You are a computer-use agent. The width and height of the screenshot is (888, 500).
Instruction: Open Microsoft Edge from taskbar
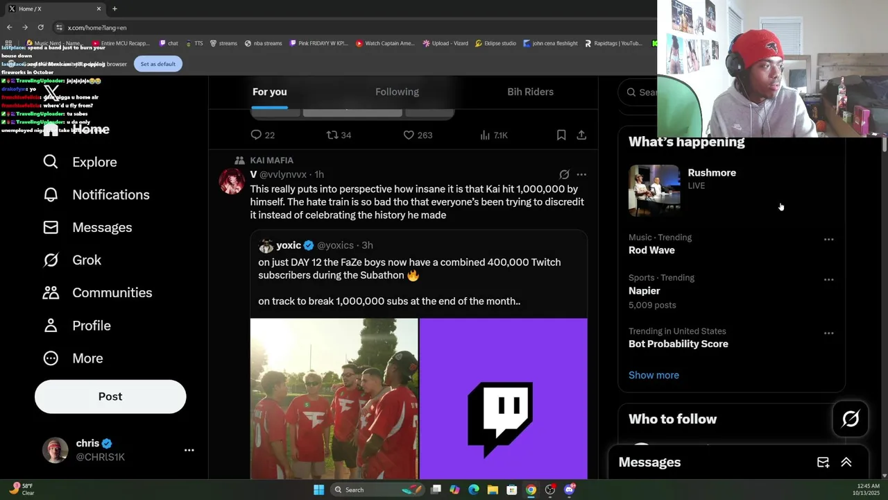coord(474,490)
